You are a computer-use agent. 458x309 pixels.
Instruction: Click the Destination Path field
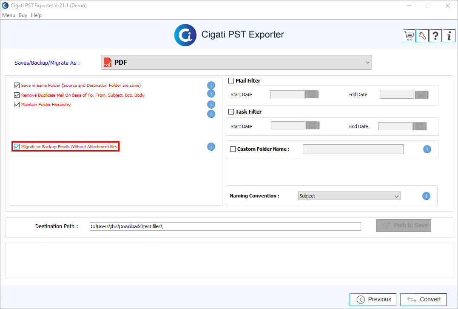click(225, 226)
